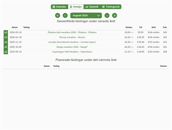Screen dimensions: 172x130
Task: Go to next month with single-right arrow
Action: point(107,15)
